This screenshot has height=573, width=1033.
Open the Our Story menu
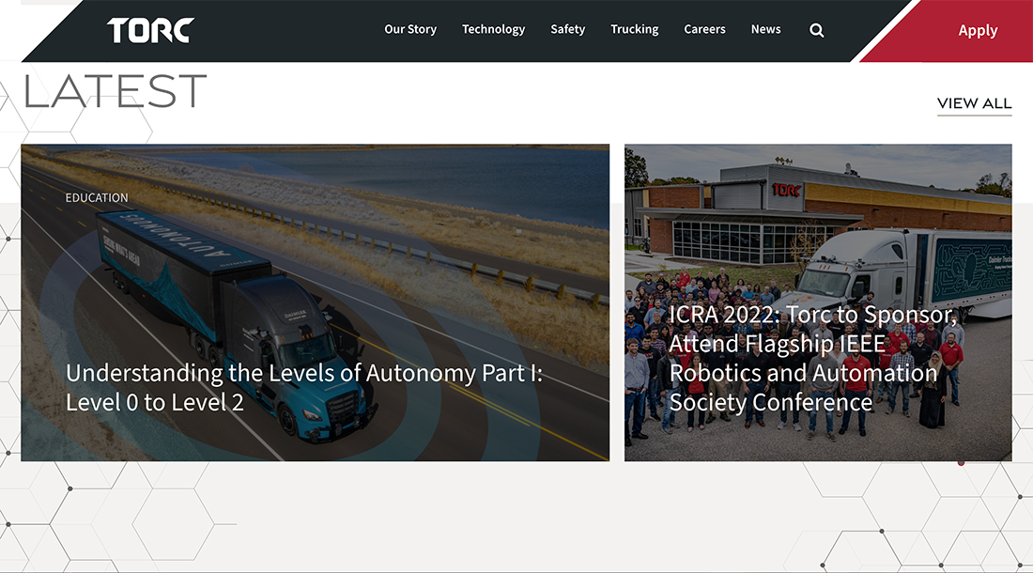click(x=410, y=30)
